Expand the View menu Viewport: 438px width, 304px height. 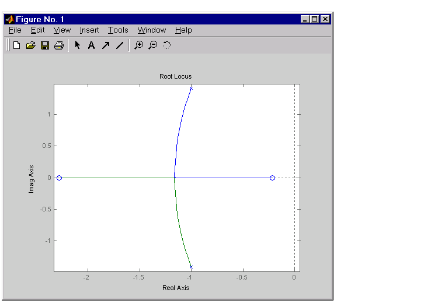pyautogui.click(x=62, y=30)
